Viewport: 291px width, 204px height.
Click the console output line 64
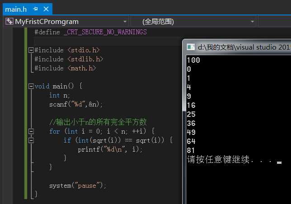click(x=191, y=141)
